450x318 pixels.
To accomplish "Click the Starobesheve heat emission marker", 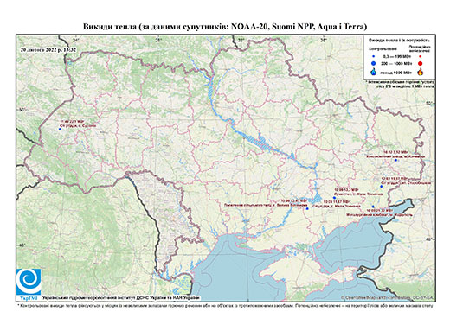I will (381, 187).
